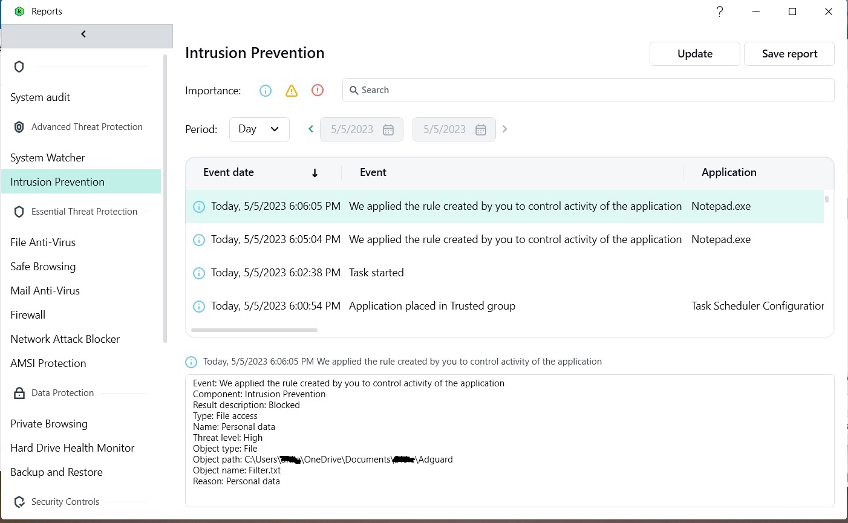
Task: Focus the Search input field
Action: pos(589,90)
